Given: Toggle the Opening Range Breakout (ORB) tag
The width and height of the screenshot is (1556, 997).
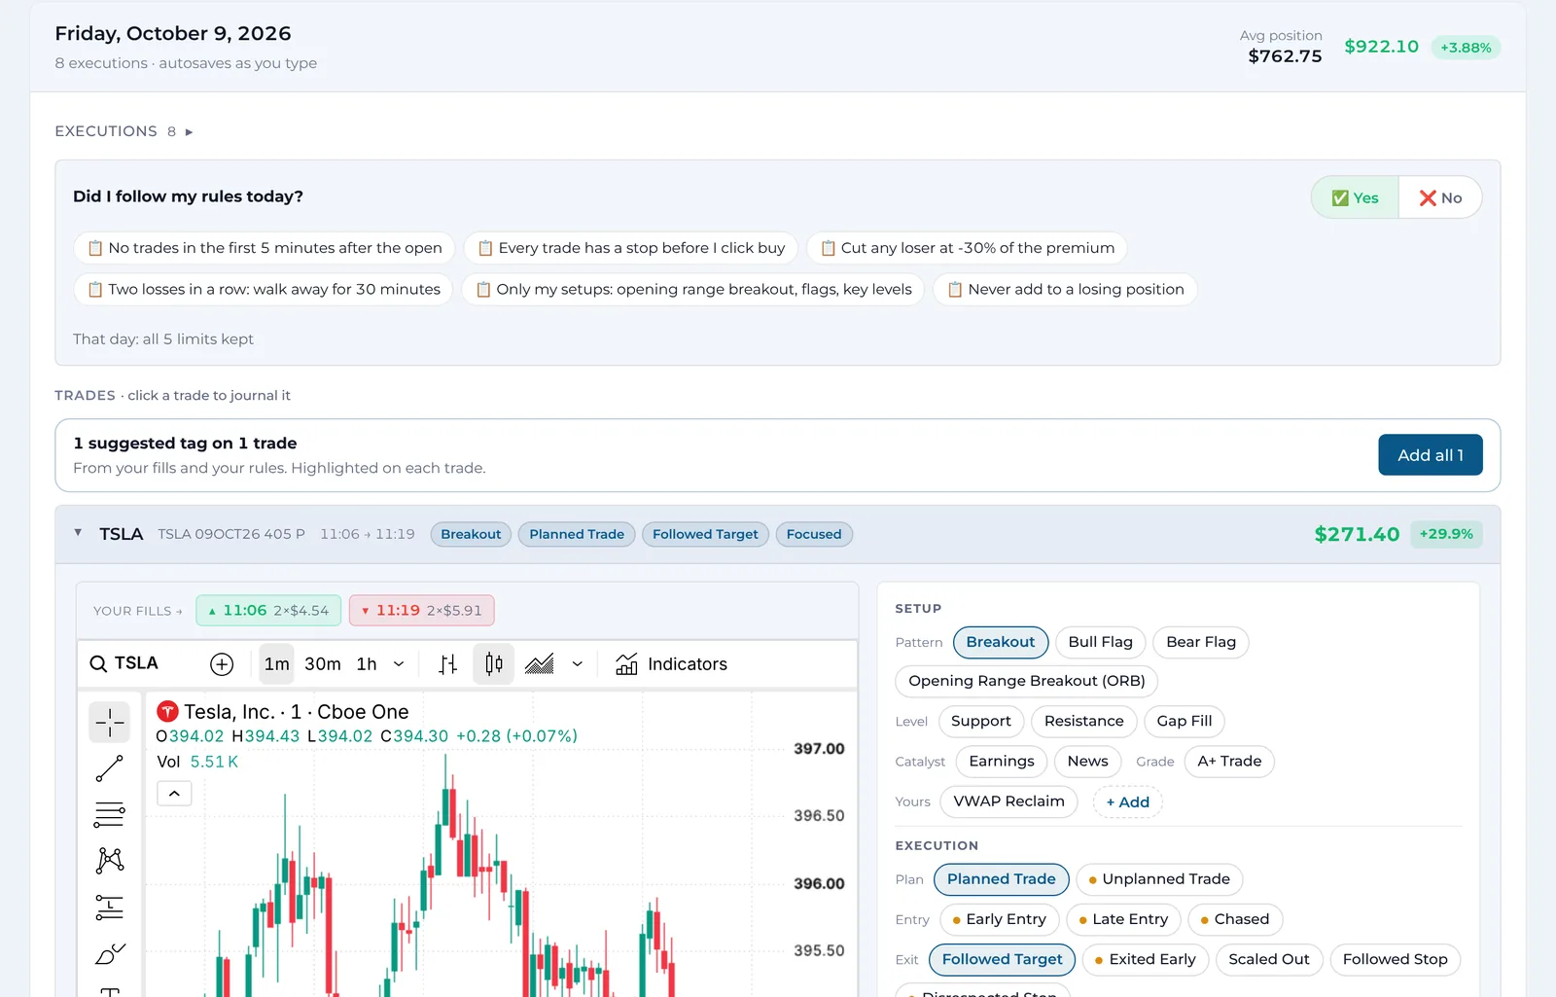Looking at the screenshot, I should click(x=1026, y=681).
